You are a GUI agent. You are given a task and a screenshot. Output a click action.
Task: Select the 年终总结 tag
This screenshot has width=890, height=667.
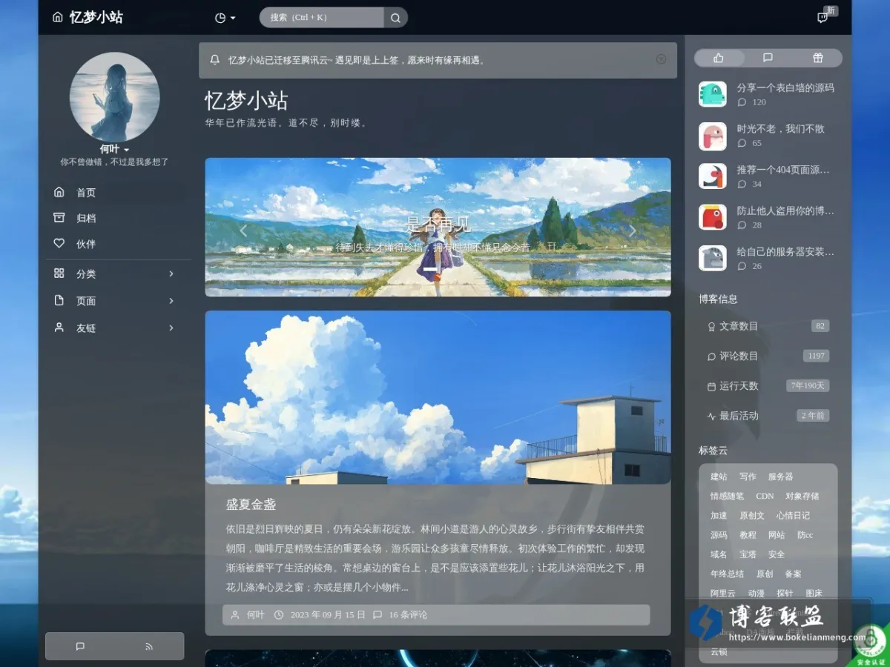727,574
